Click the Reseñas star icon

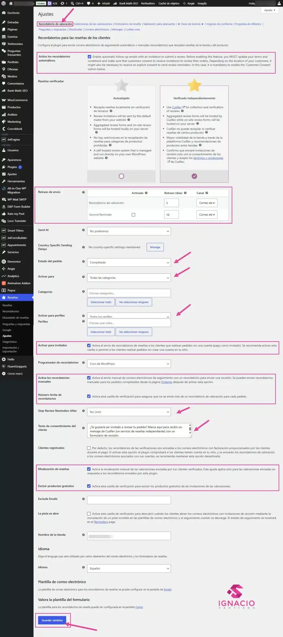(x=4, y=298)
